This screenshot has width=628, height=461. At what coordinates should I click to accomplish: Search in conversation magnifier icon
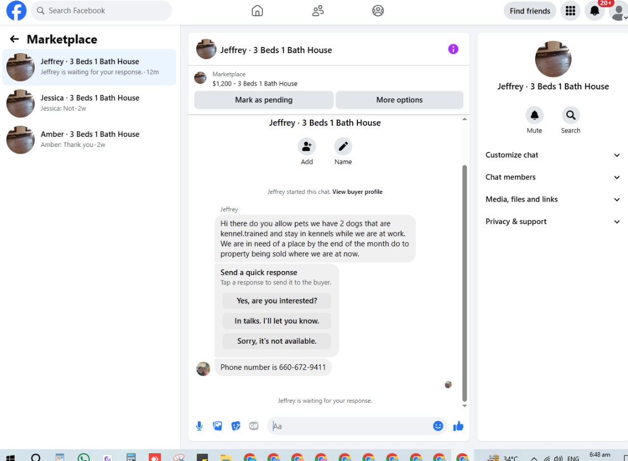click(571, 115)
